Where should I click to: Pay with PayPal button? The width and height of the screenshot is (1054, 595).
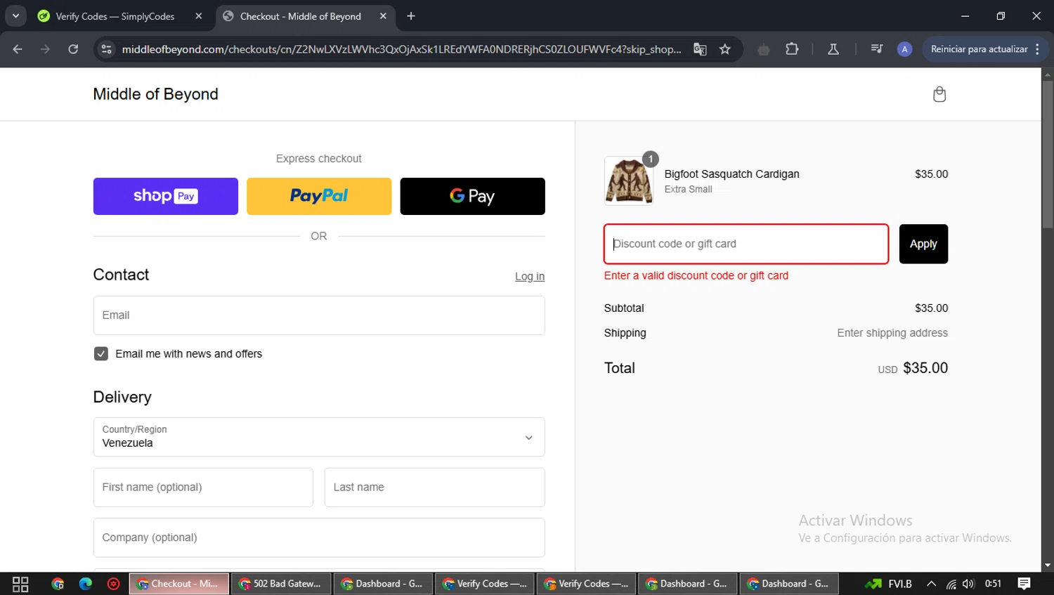pyautogui.click(x=319, y=196)
